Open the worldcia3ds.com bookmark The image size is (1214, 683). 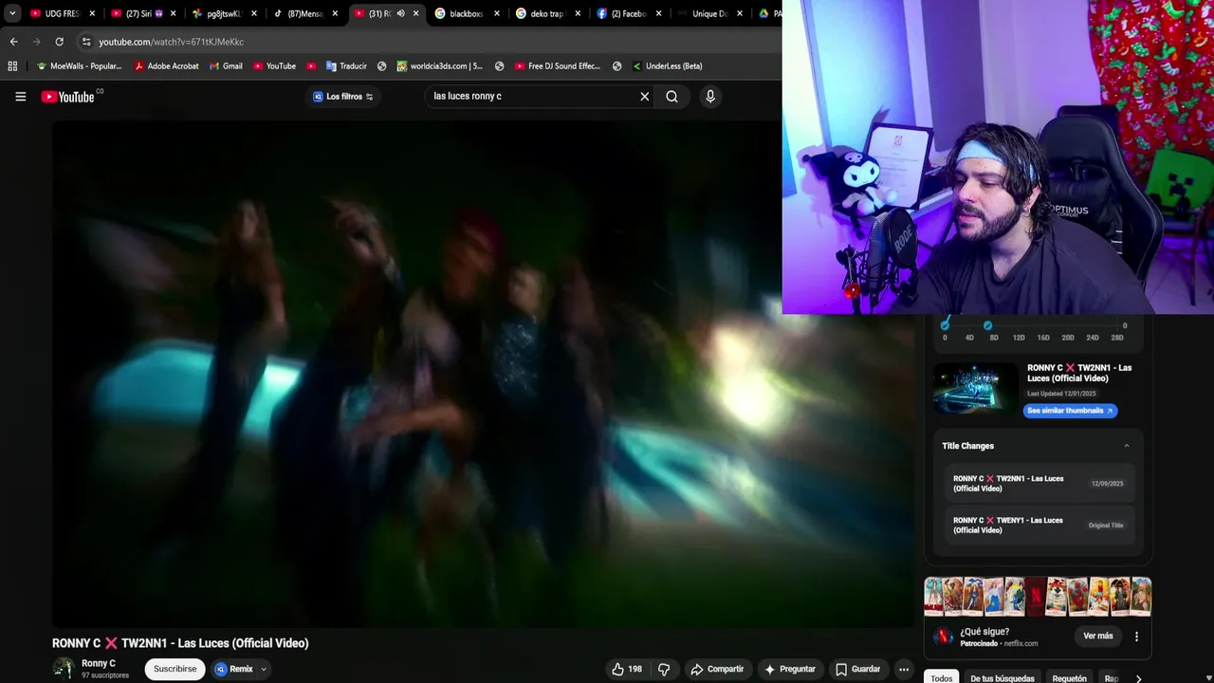click(439, 66)
